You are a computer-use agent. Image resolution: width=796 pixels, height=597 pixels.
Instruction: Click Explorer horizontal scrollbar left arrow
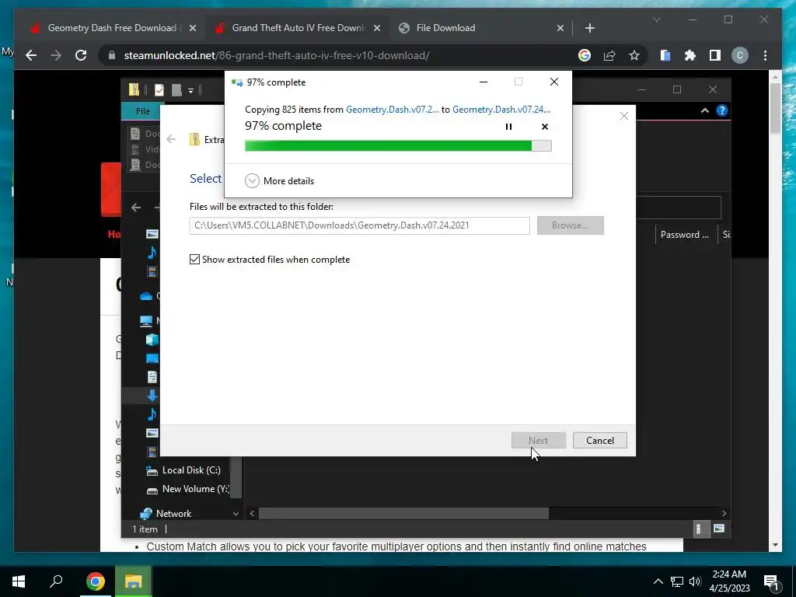[x=252, y=514]
